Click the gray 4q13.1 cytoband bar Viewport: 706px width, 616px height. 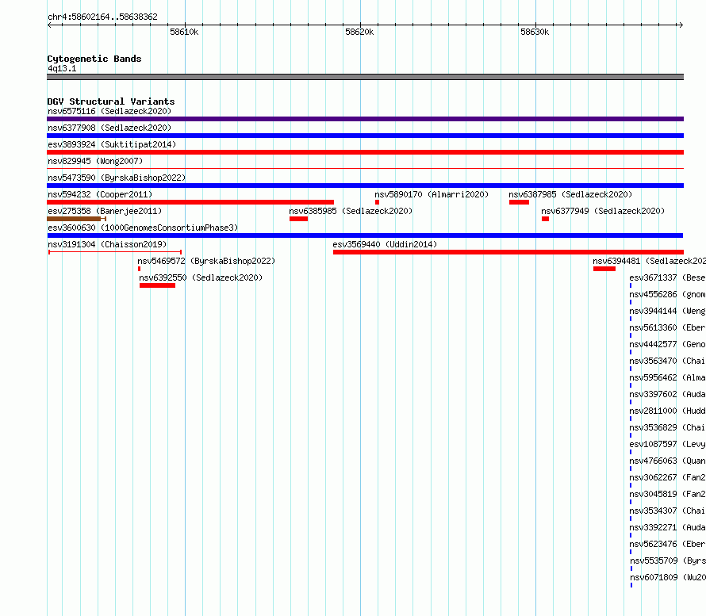pos(365,77)
